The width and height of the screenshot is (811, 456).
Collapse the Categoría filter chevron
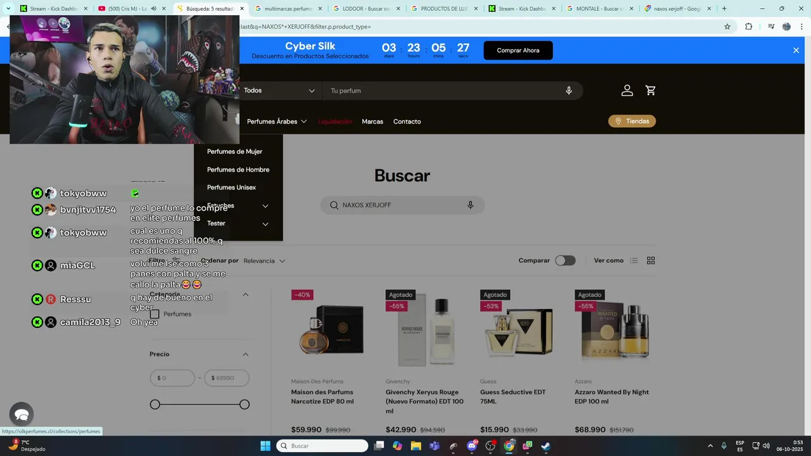pos(246,294)
